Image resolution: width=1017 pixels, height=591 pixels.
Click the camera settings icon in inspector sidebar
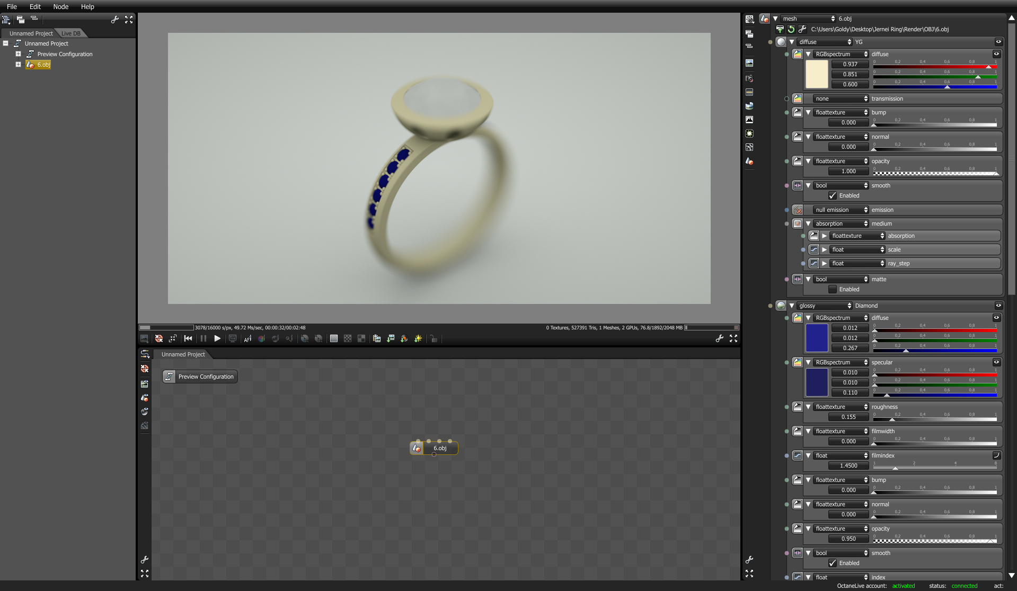pos(749,78)
